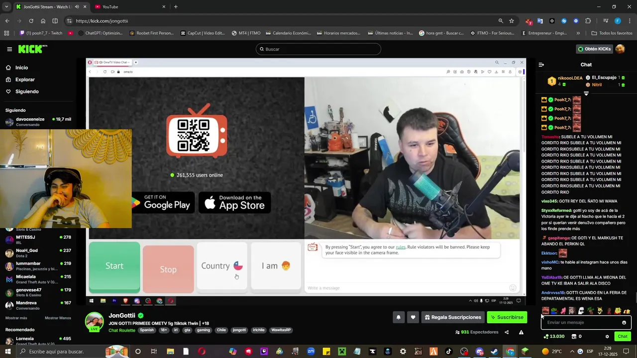Open a new browser tab

point(176,7)
